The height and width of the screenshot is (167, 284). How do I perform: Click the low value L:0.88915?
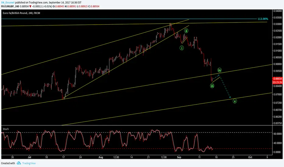82,6
